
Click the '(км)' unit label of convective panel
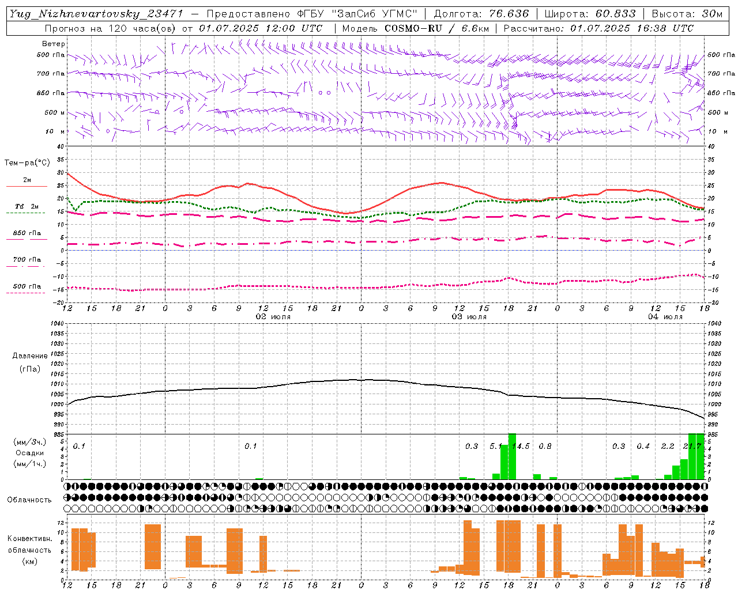click(30, 561)
